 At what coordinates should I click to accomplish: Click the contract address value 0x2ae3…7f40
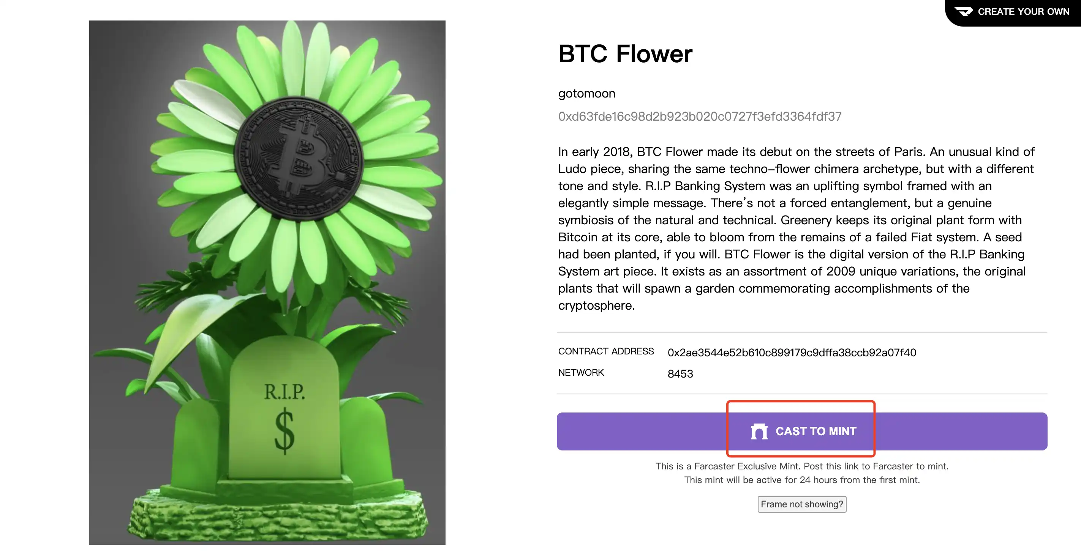click(x=792, y=353)
